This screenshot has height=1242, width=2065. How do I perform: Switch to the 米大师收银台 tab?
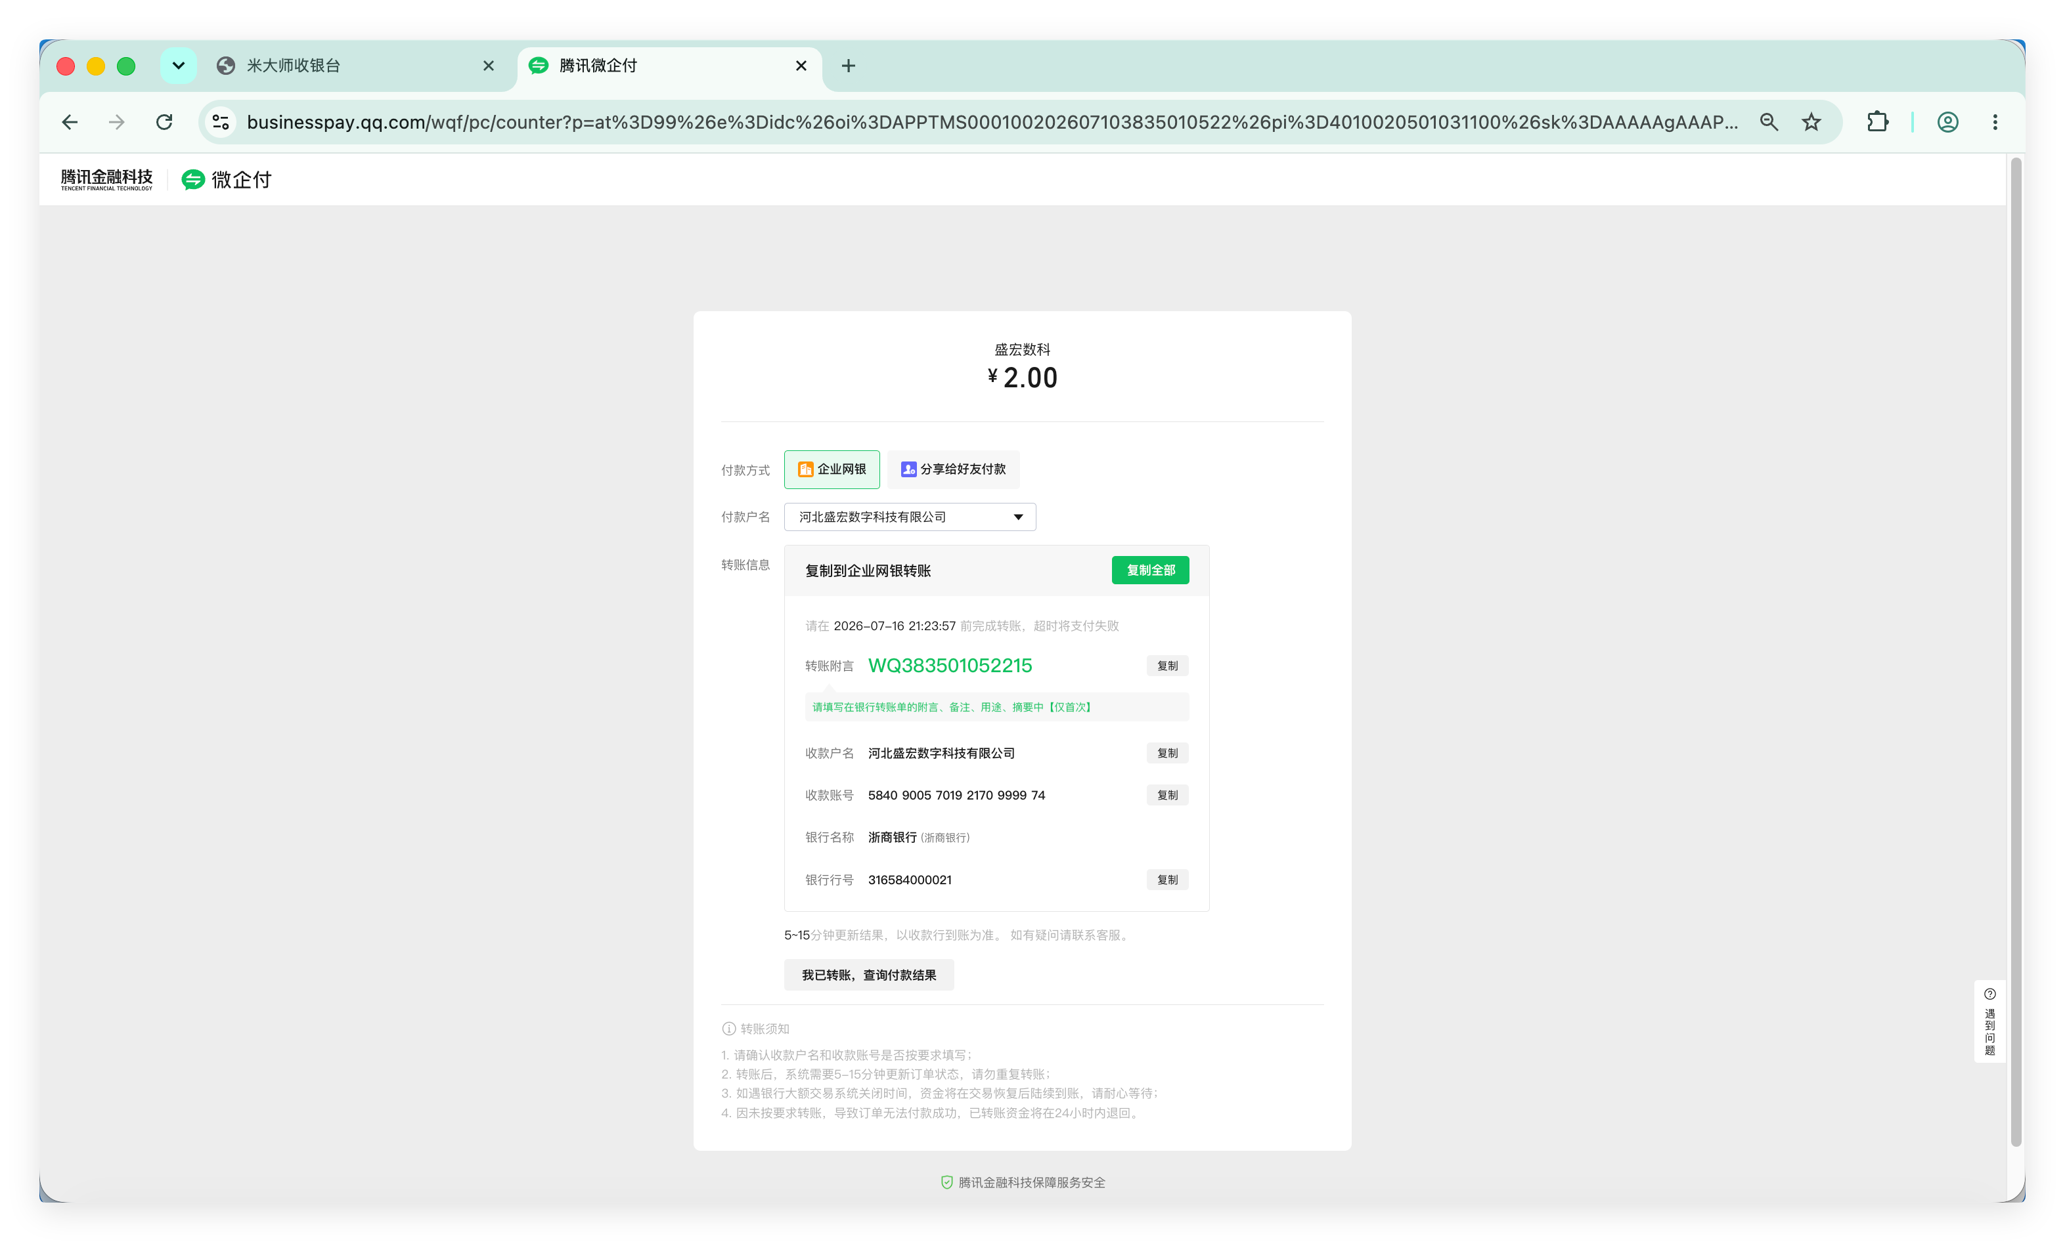[x=356, y=65]
